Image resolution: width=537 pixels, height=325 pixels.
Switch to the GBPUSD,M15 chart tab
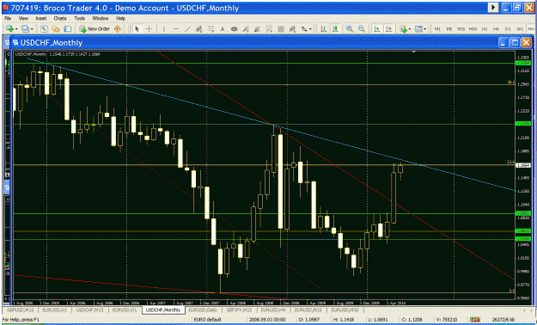click(21, 310)
